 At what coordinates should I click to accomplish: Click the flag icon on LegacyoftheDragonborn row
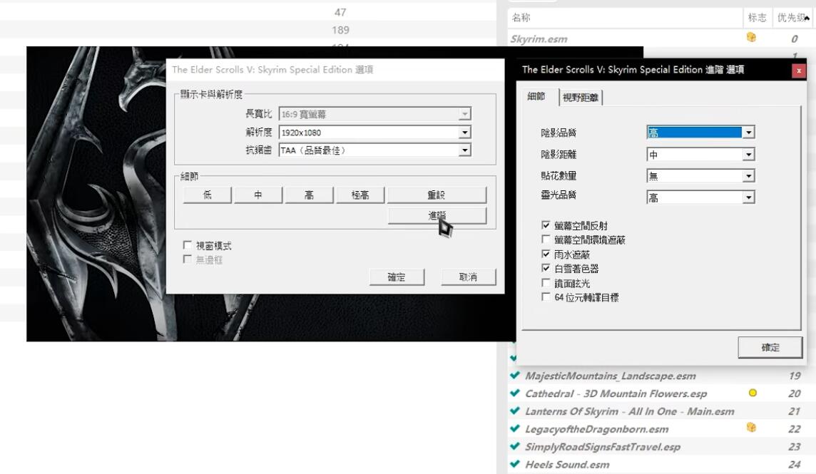751,427
